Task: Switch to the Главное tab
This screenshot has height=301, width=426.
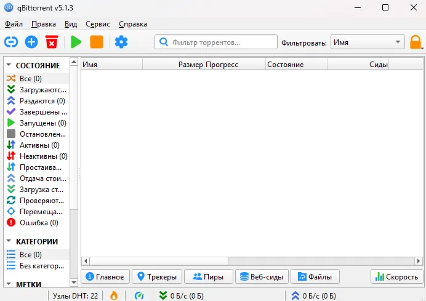Action: pyautogui.click(x=105, y=276)
